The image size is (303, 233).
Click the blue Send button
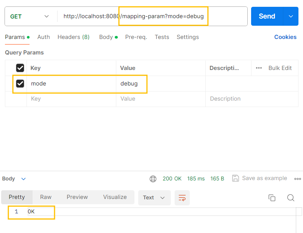tap(267, 16)
